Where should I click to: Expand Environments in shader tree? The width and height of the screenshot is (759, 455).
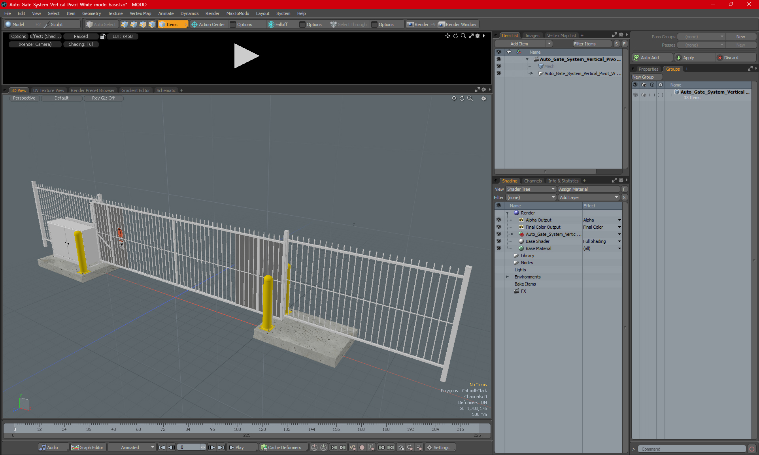point(508,277)
